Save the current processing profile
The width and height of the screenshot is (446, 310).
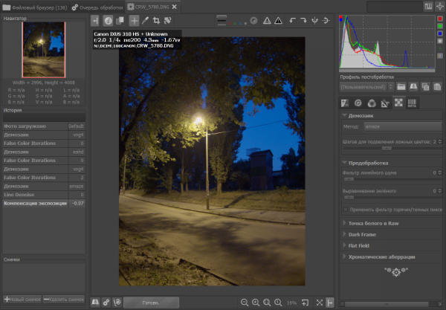[413, 87]
